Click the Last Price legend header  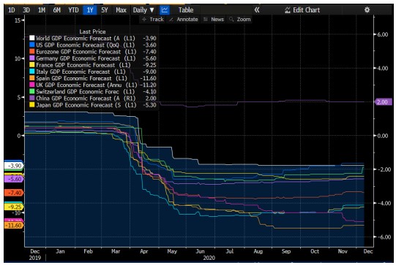[92, 31]
